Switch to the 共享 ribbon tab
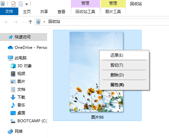169x138 pixels. click(x=44, y=11)
